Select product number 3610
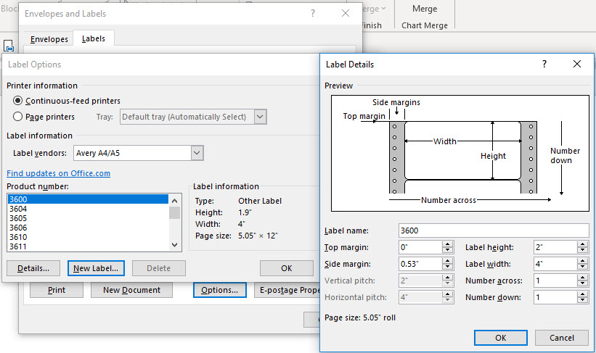The height and width of the screenshot is (353, 596). 88,237
